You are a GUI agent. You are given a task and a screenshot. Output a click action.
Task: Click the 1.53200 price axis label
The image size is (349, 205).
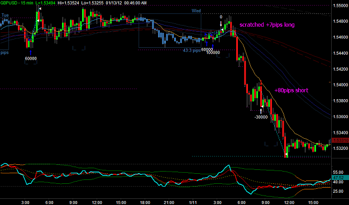pos(341,148)
